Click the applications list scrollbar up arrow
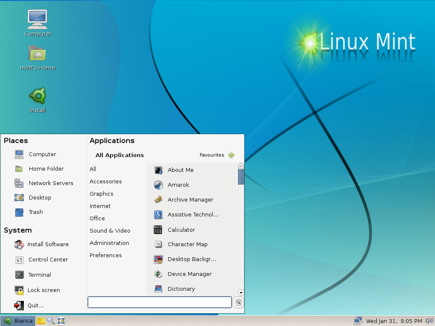 241,166
